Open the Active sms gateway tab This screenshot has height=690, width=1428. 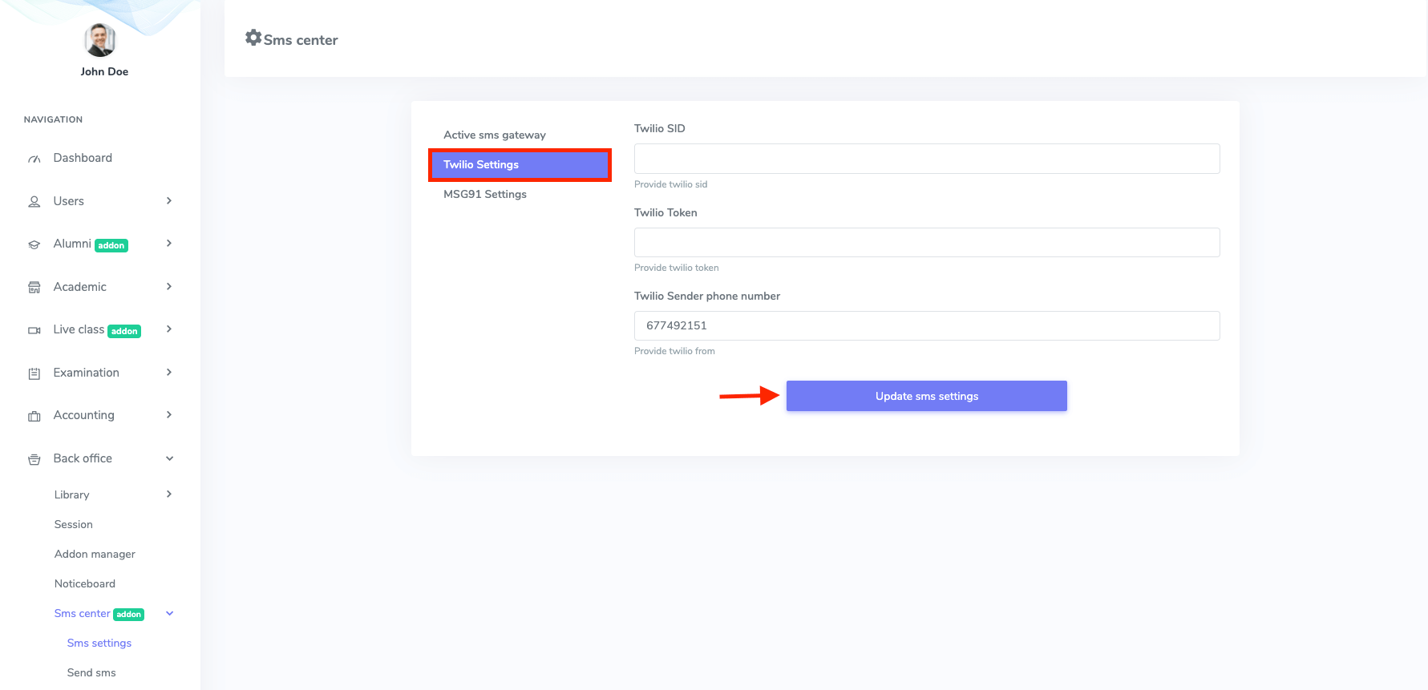tap(495, 135)
